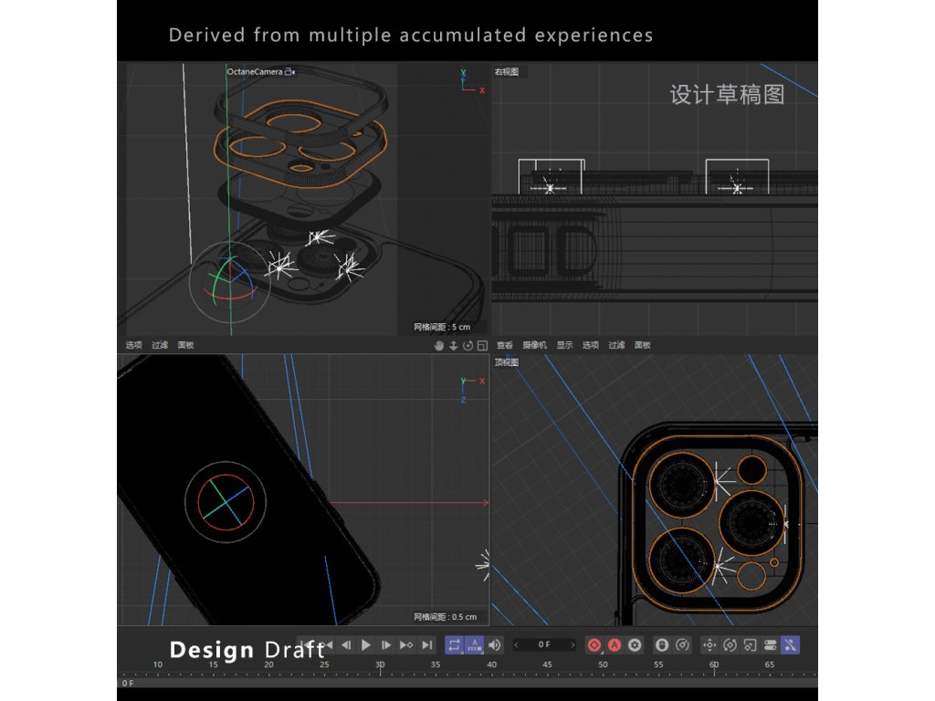
Task: Open the 摄像机 camera menu
Action: pyautogui.click(x=534, y=345)
